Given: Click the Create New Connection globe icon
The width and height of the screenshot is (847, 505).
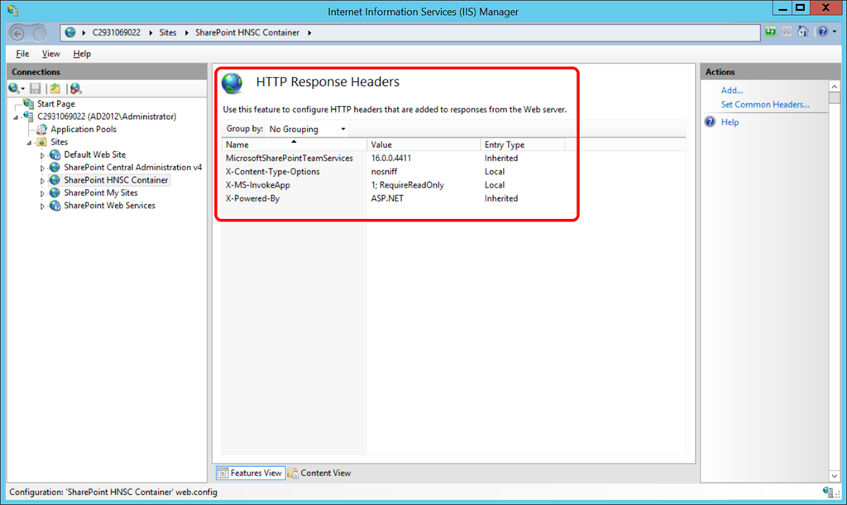Looking at the screenshot, I should click(x=14, y=88).
